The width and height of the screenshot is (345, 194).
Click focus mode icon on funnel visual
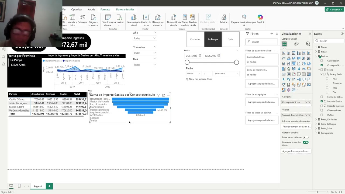tap(163, 95)
